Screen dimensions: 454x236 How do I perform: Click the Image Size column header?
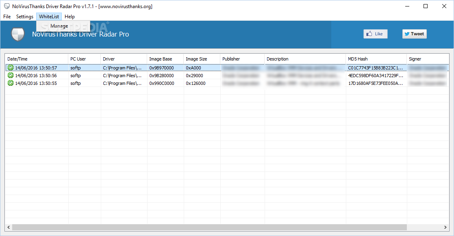(202, 59)
